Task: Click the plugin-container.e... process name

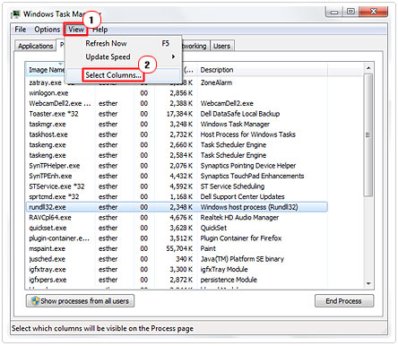Action: click(59, 238)
